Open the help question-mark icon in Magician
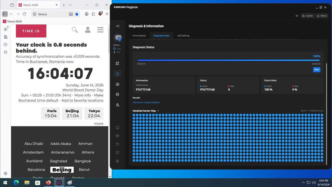 click(117, 144)
